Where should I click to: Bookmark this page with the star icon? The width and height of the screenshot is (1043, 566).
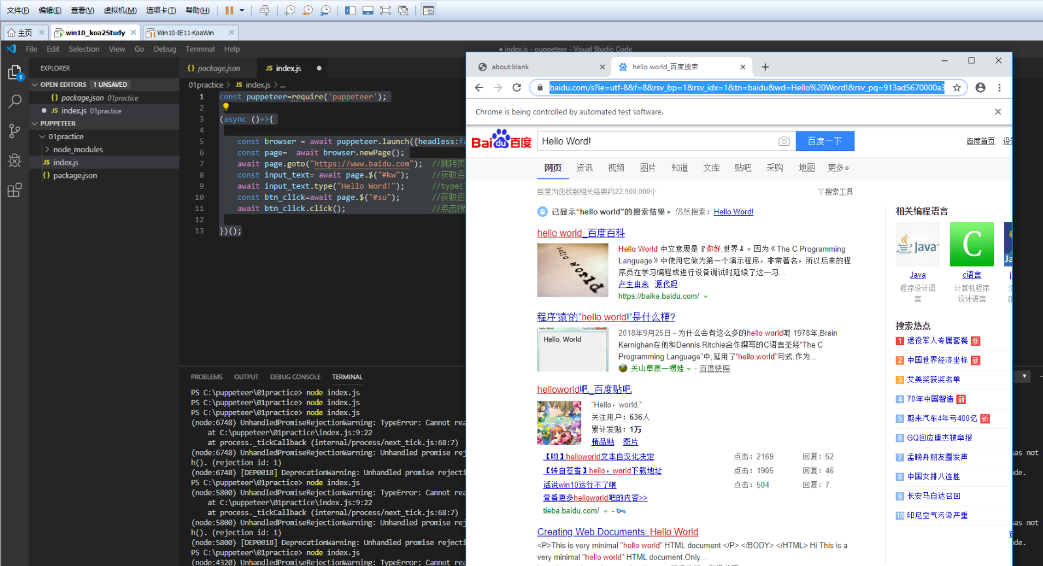click(957, 88)
